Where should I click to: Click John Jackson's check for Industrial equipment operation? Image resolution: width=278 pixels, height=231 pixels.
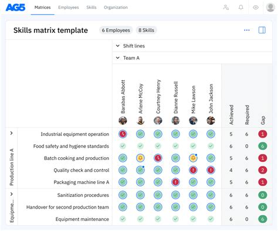(x=211, y=134)
